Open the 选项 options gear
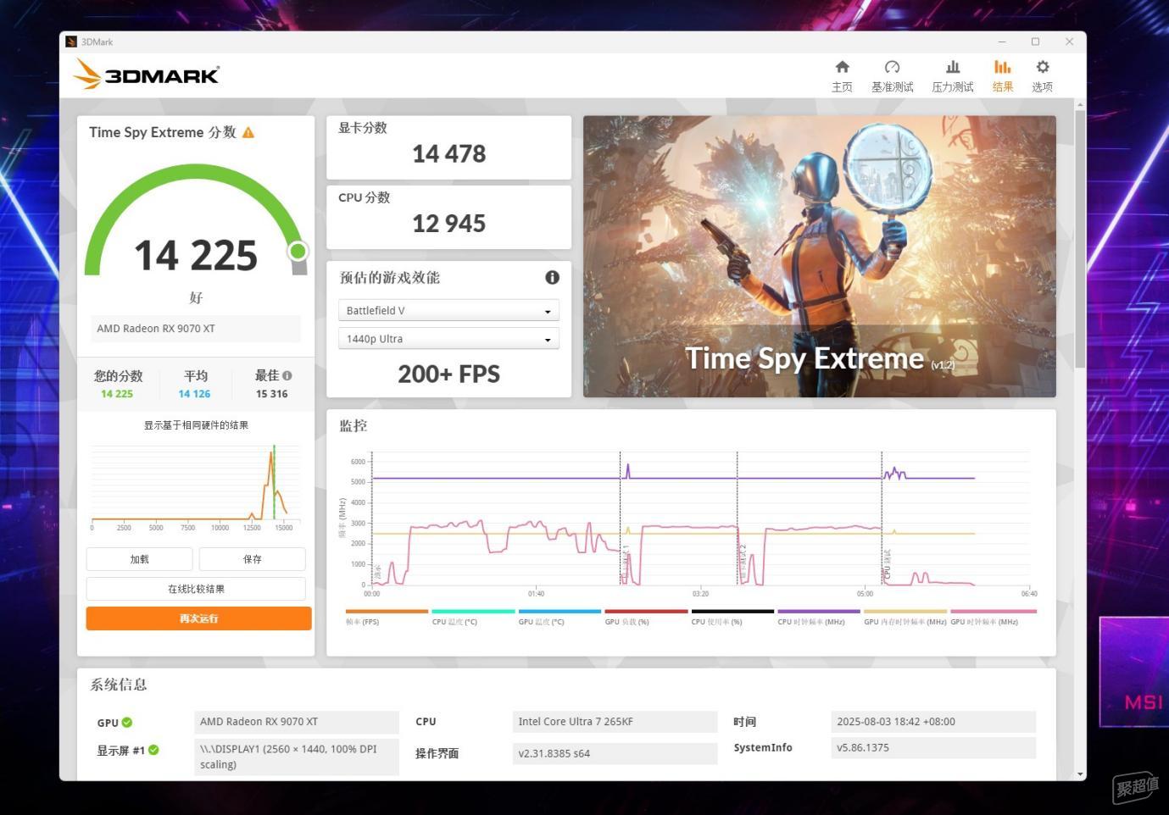The width and height of the screenshot is (1169, 815). 1042,75
